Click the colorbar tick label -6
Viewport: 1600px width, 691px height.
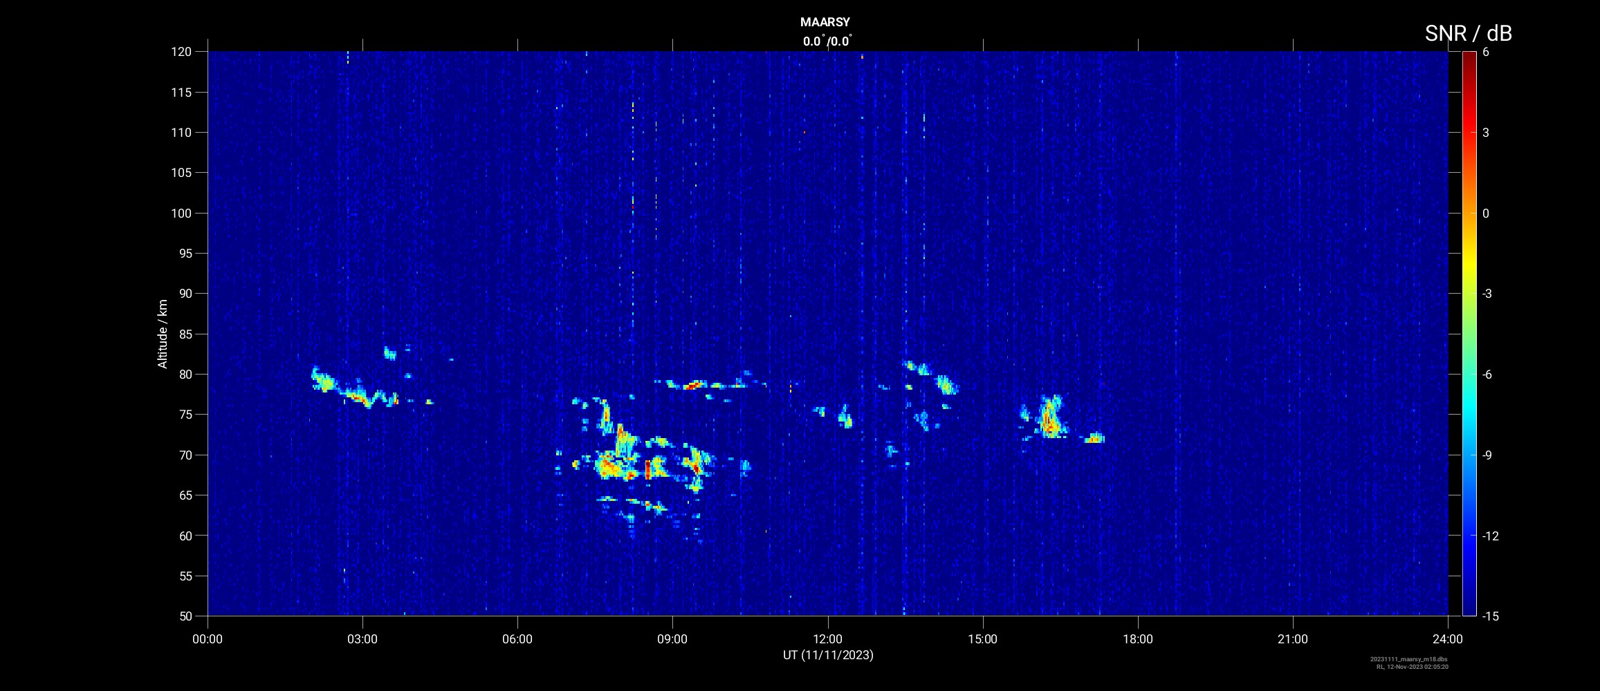(x=1487, y=375)
